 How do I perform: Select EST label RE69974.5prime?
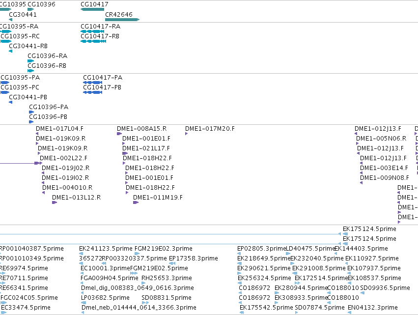pos(24,268)
